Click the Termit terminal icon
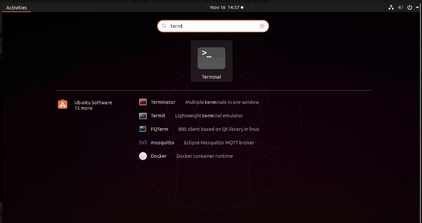 pos(142,116)
